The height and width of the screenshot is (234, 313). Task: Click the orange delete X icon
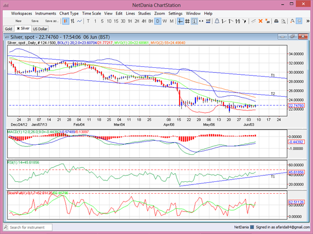pyautogui.click(x=260, y=21)
